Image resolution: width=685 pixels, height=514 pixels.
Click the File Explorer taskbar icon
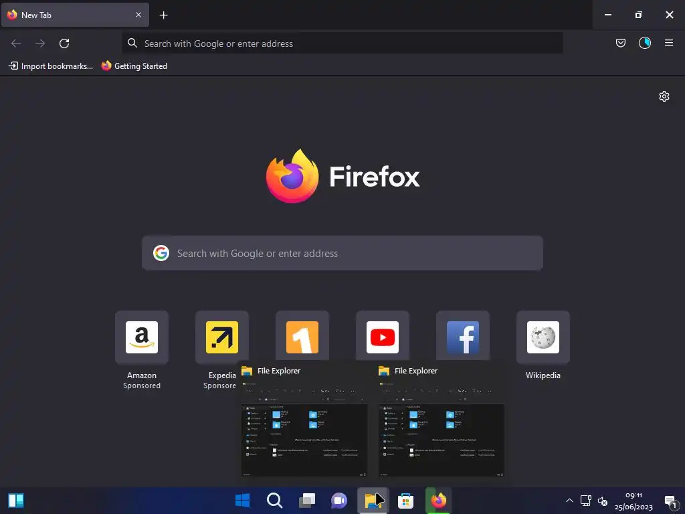372,501
